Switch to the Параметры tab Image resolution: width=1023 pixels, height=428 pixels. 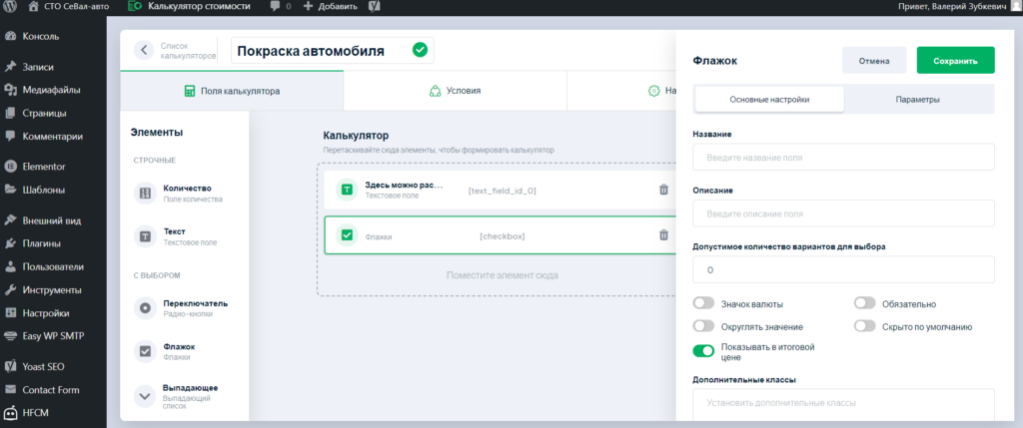coord(917,100)
